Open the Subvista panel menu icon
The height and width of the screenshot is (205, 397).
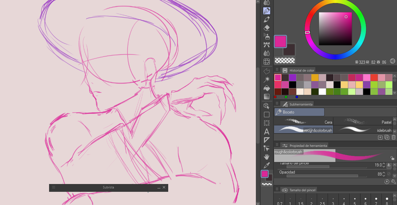[54, 187]
